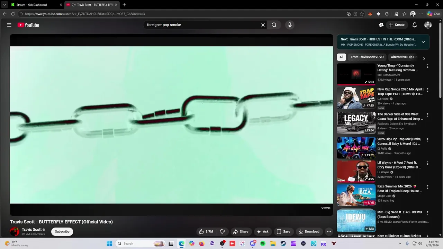Clear the search text with the X
Viewport: 443px width, 249px height.
[x=263, y=25]
